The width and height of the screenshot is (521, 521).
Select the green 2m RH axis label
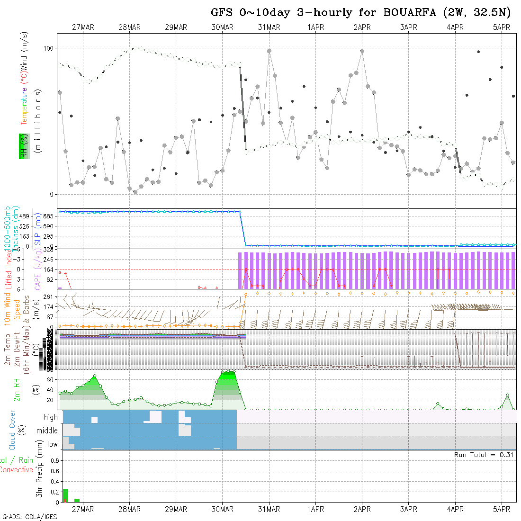(x=17, y=389)
